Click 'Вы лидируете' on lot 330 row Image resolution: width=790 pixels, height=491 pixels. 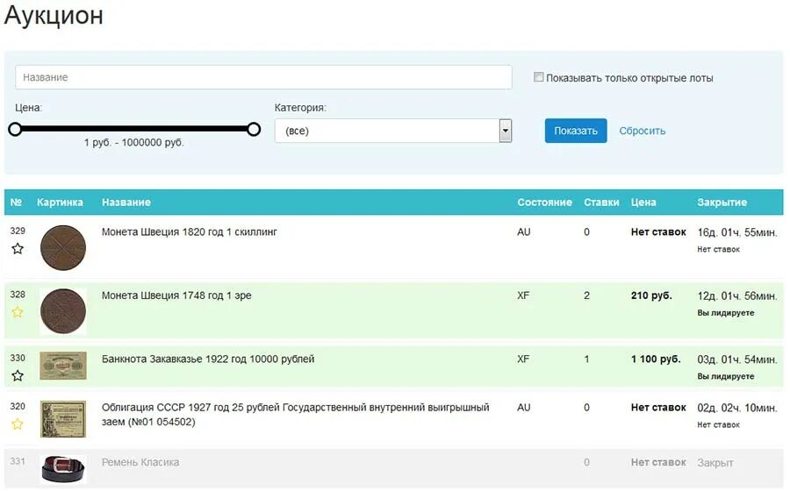(x=726, y=376)
